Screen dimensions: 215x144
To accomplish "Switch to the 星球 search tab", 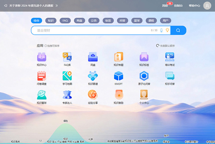I will tap(137, 21).
